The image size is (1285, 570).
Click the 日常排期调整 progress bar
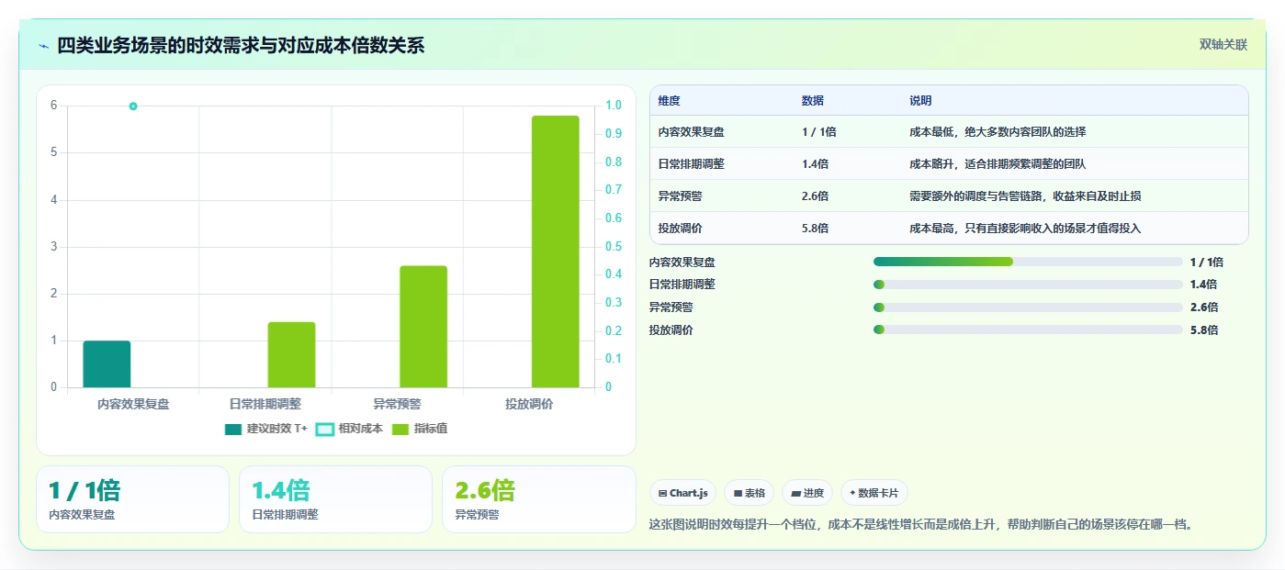1028,285
